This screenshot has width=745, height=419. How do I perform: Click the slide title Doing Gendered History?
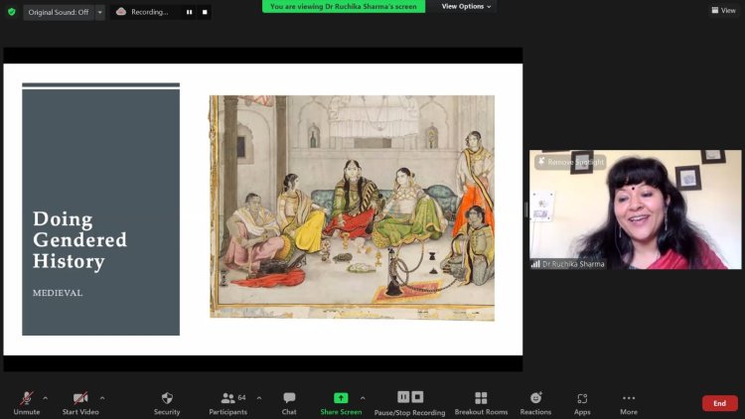tap(79, 240)
